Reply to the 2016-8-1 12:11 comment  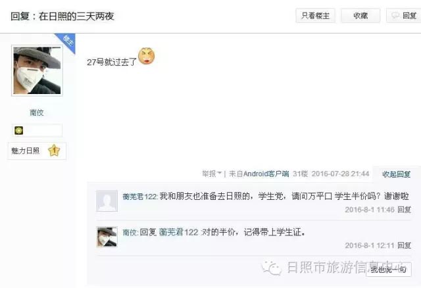[x=404, y=245]
